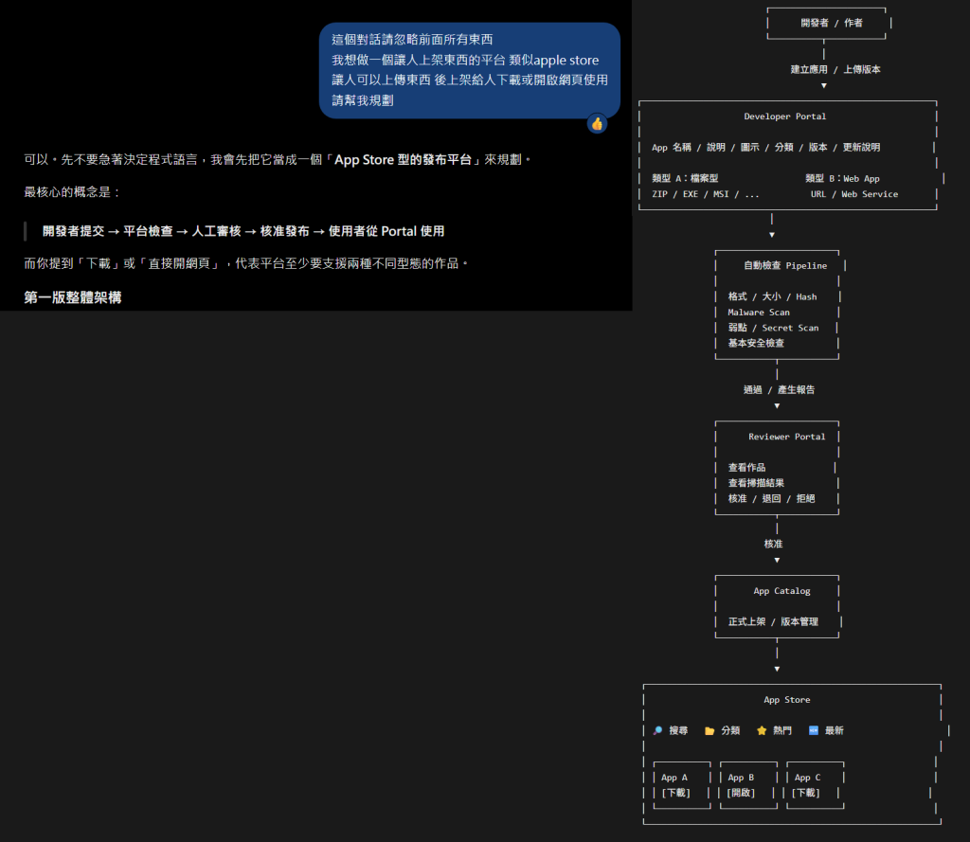
Task: Click [下載] under App C
Action: (805, 793)
